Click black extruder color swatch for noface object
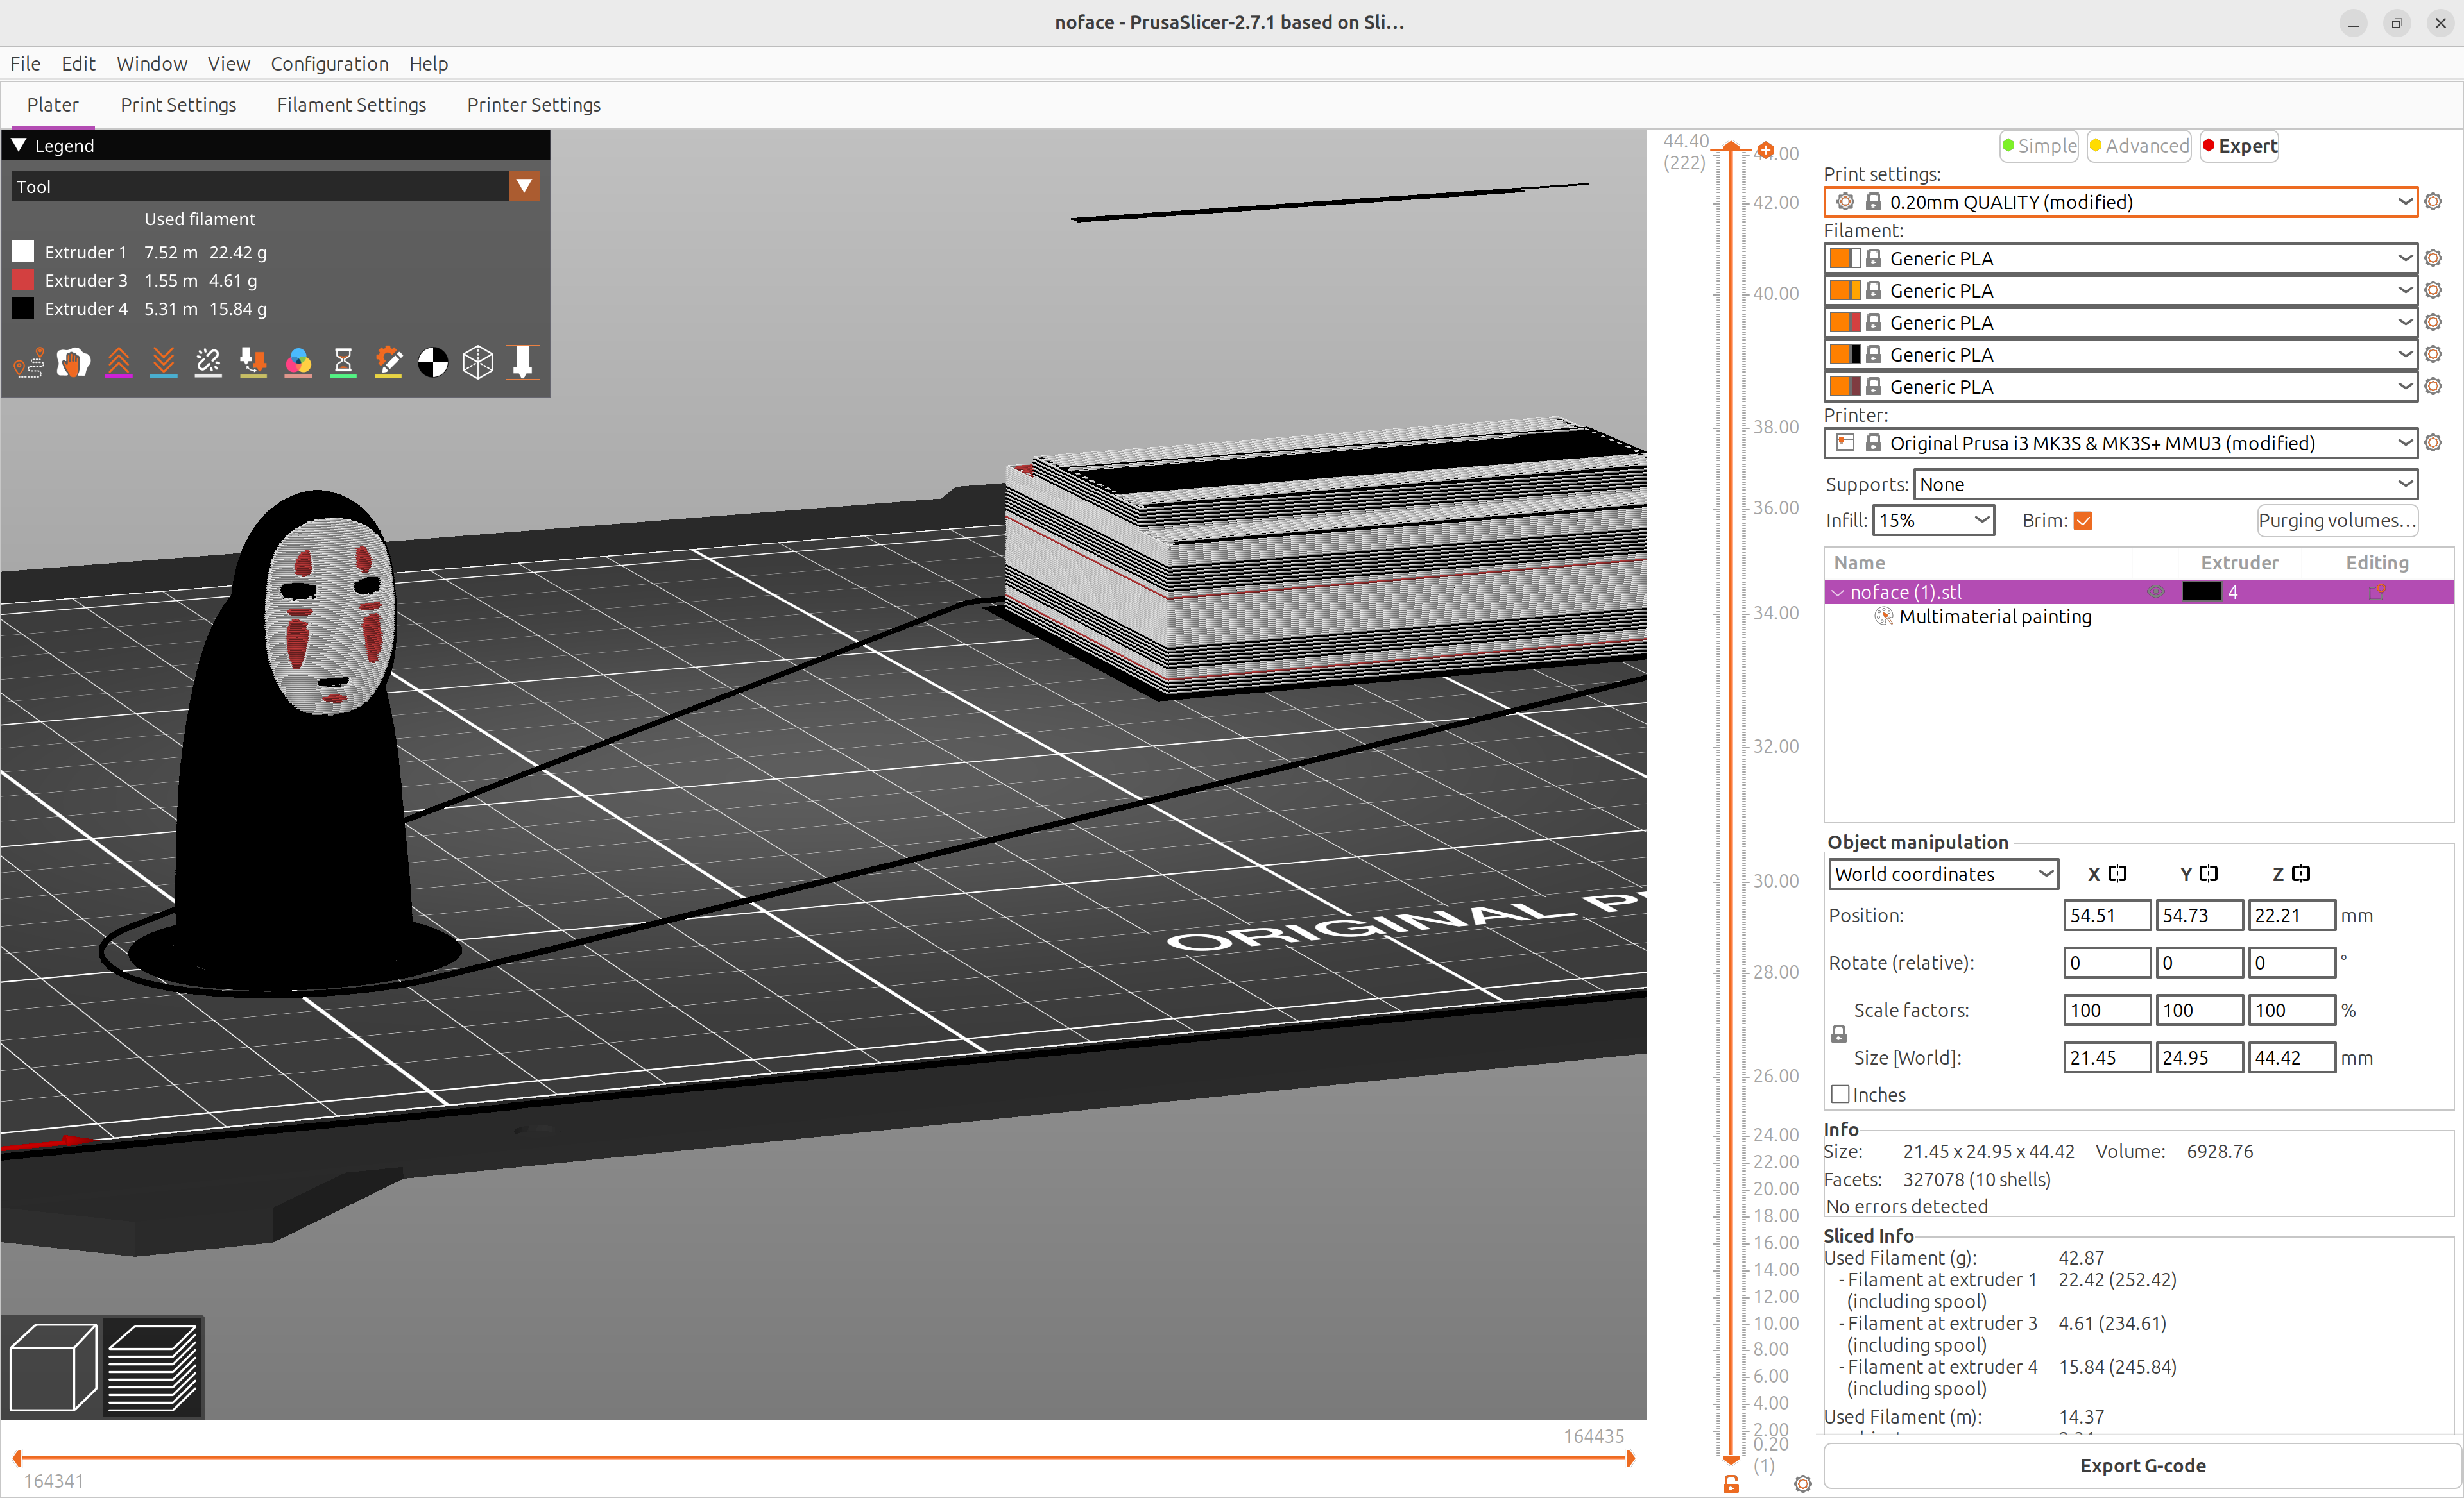This screenshot has width=2464, height=1498. click(x=2201, y=592)
